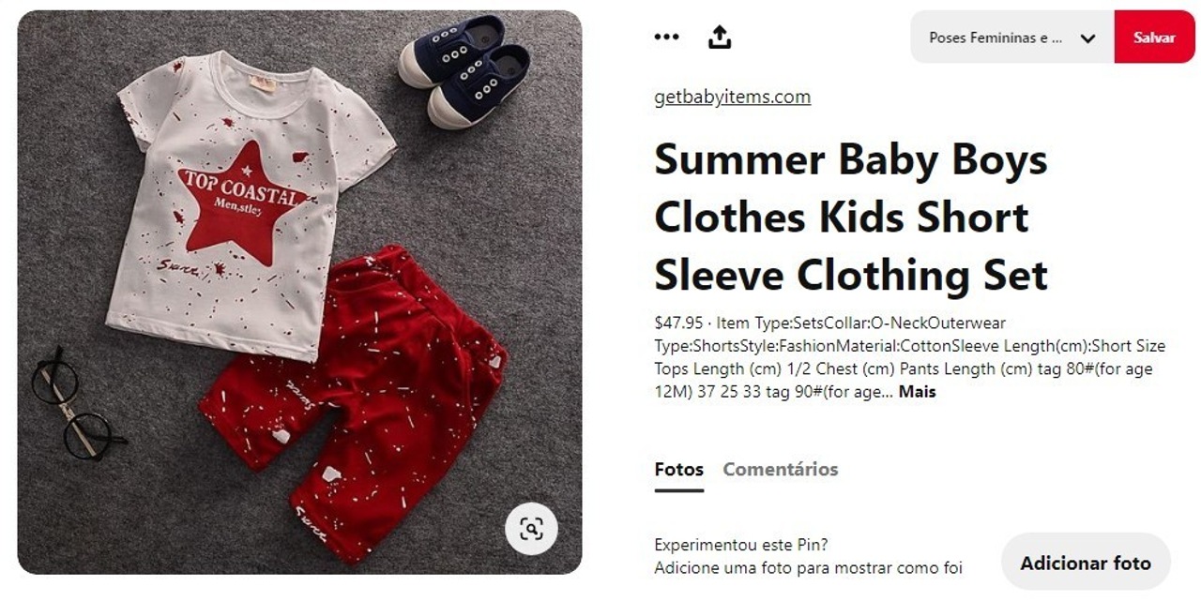Switch to the Comentários tab
The image size is (1201, 601).
[781, 470]
